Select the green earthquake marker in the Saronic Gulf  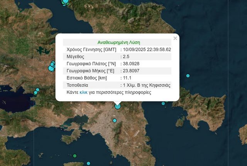[x=74, y=156]
